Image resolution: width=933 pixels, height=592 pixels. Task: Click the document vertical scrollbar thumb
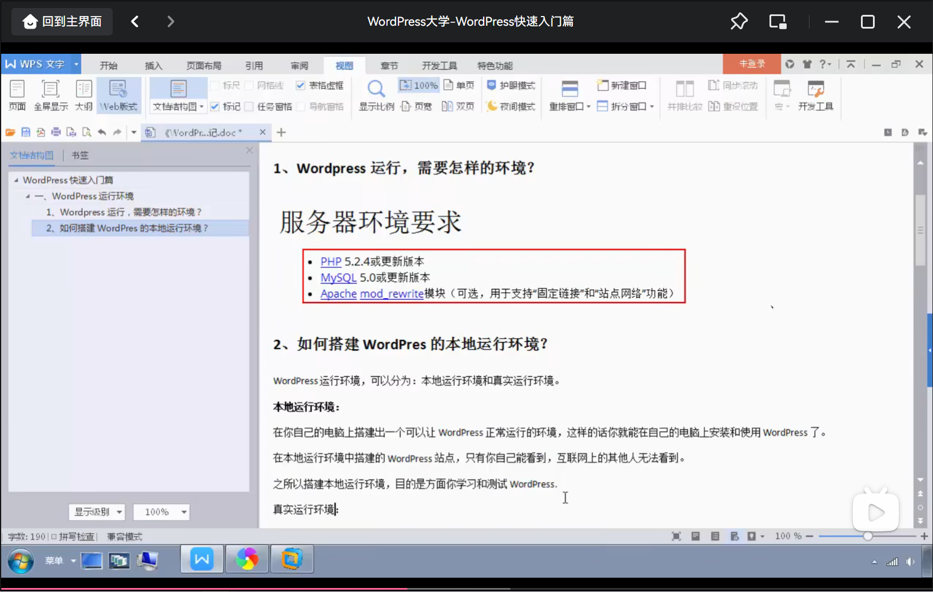[x=920, y=231]
